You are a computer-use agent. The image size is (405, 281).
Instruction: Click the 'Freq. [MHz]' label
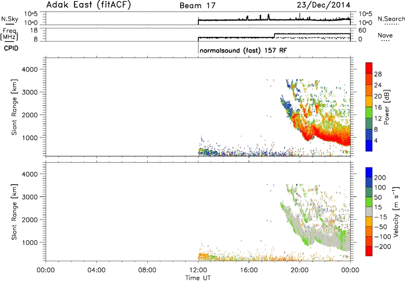pyautogui.click(x=10, y=34)
